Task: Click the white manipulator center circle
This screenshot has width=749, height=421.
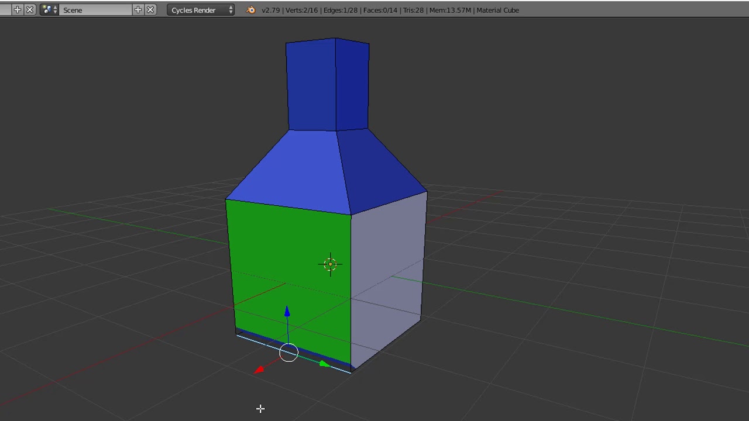Action: pos(288,353)
